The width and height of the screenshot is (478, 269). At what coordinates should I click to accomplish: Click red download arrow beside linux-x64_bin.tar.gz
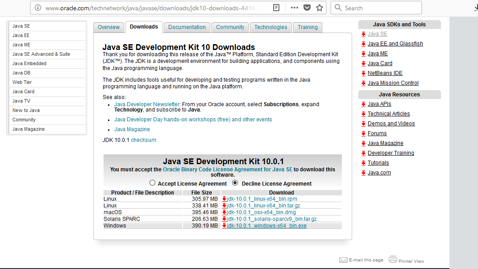pos(224,206)
